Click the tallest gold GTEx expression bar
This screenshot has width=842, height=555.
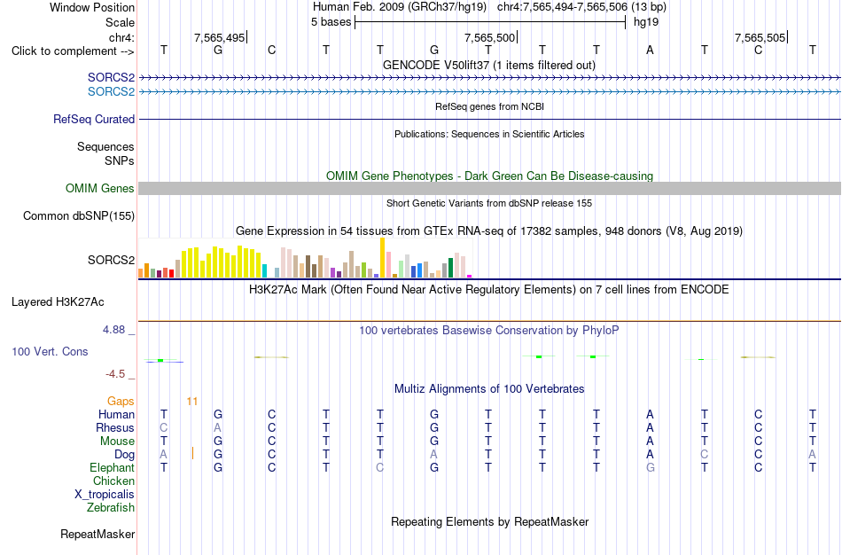click(382, 258)
